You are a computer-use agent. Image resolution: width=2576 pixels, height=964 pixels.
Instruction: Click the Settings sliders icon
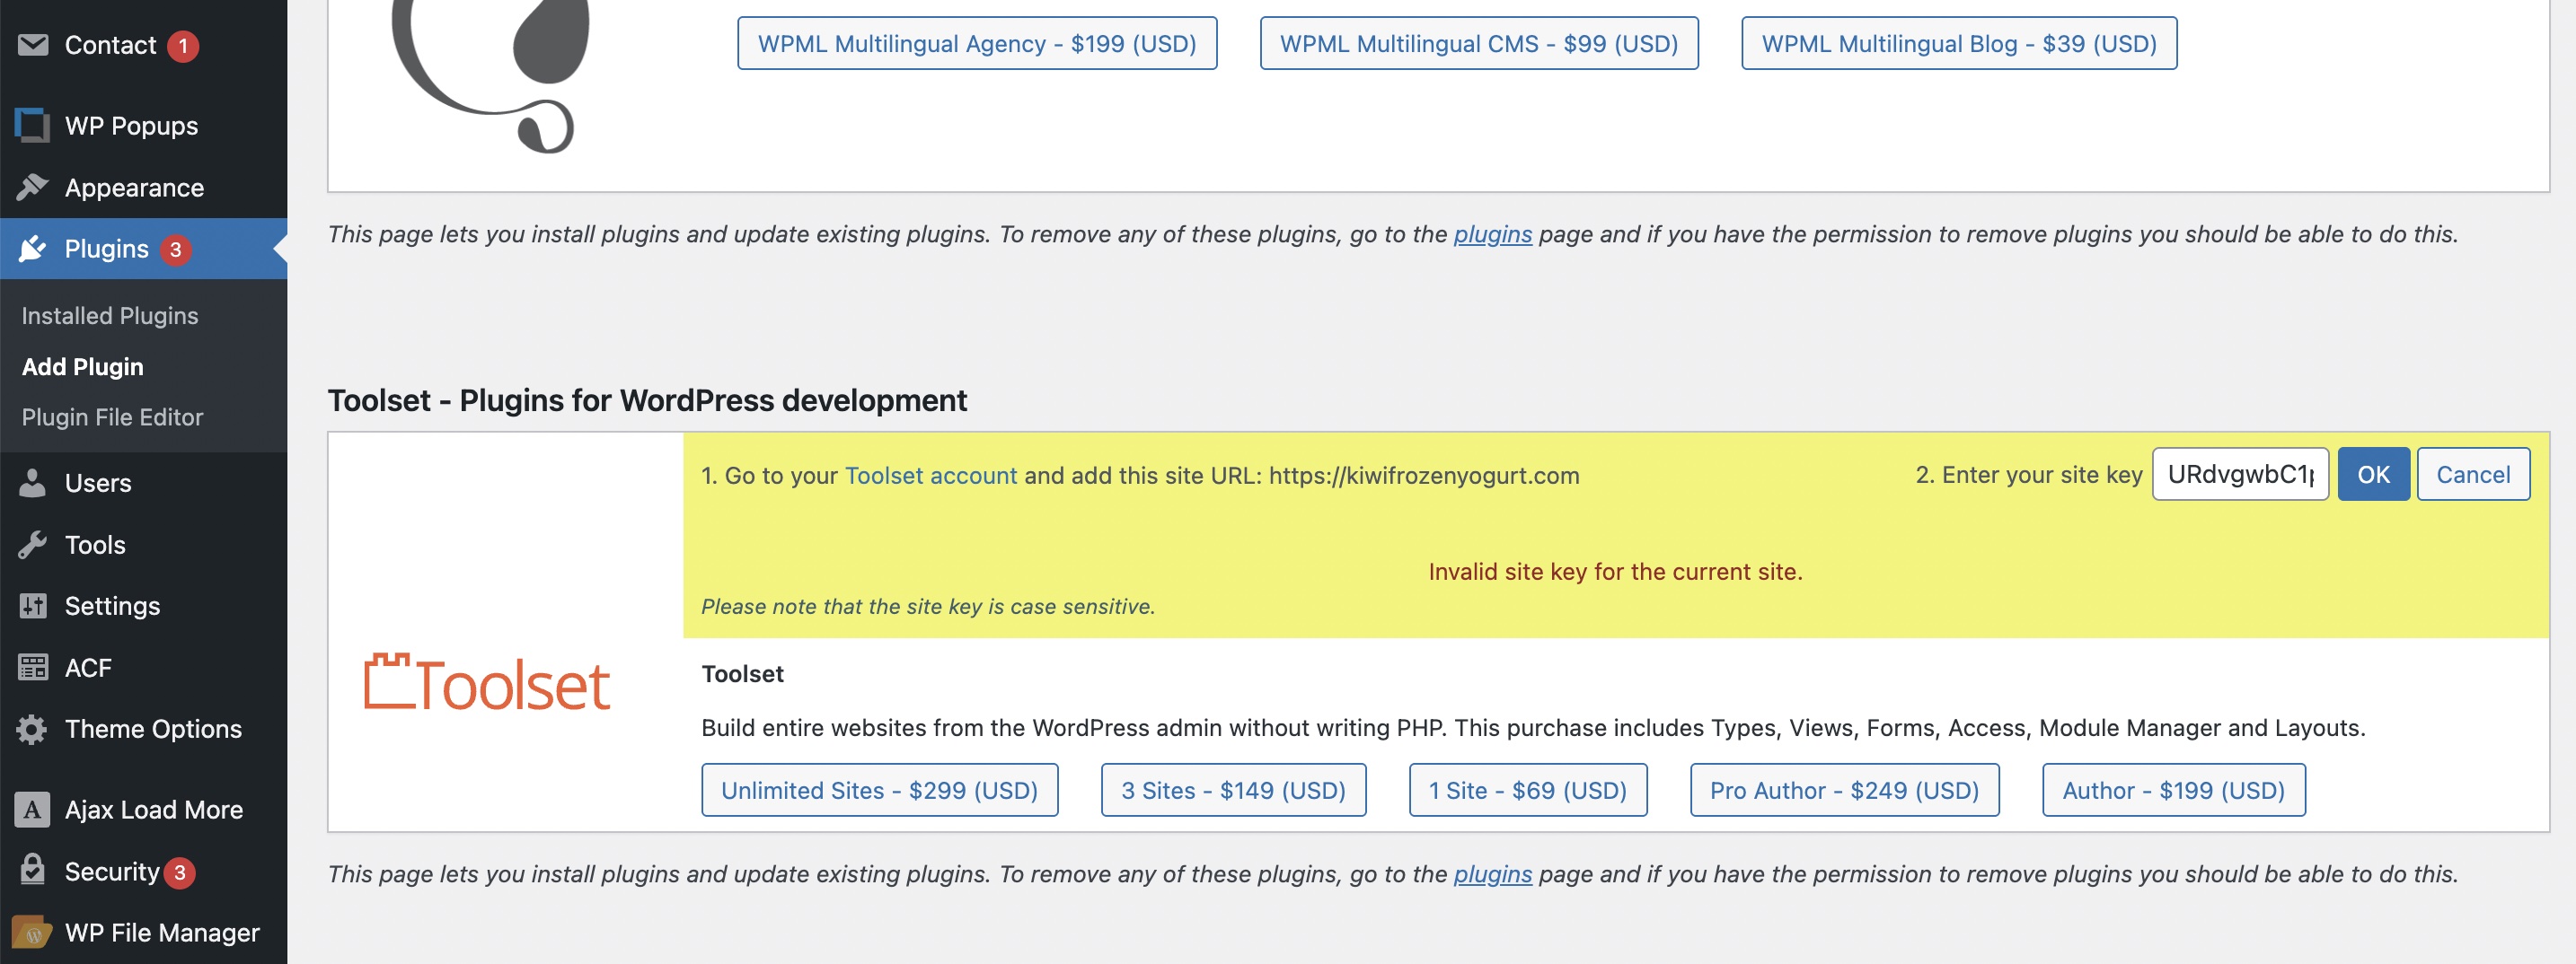[x=33, y=605]
